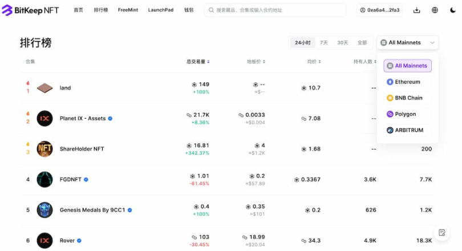462x251 pixels.
Task: Sort by 总交易量 column
Action: click(198, 62)
